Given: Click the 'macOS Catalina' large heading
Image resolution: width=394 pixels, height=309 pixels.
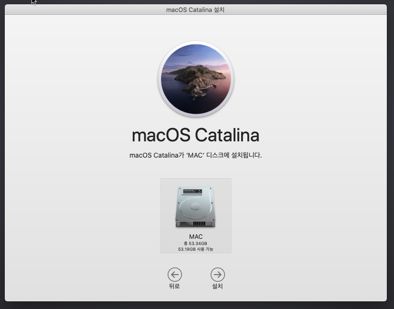Looking at the screenshot, I should click(x=195, y=135).
